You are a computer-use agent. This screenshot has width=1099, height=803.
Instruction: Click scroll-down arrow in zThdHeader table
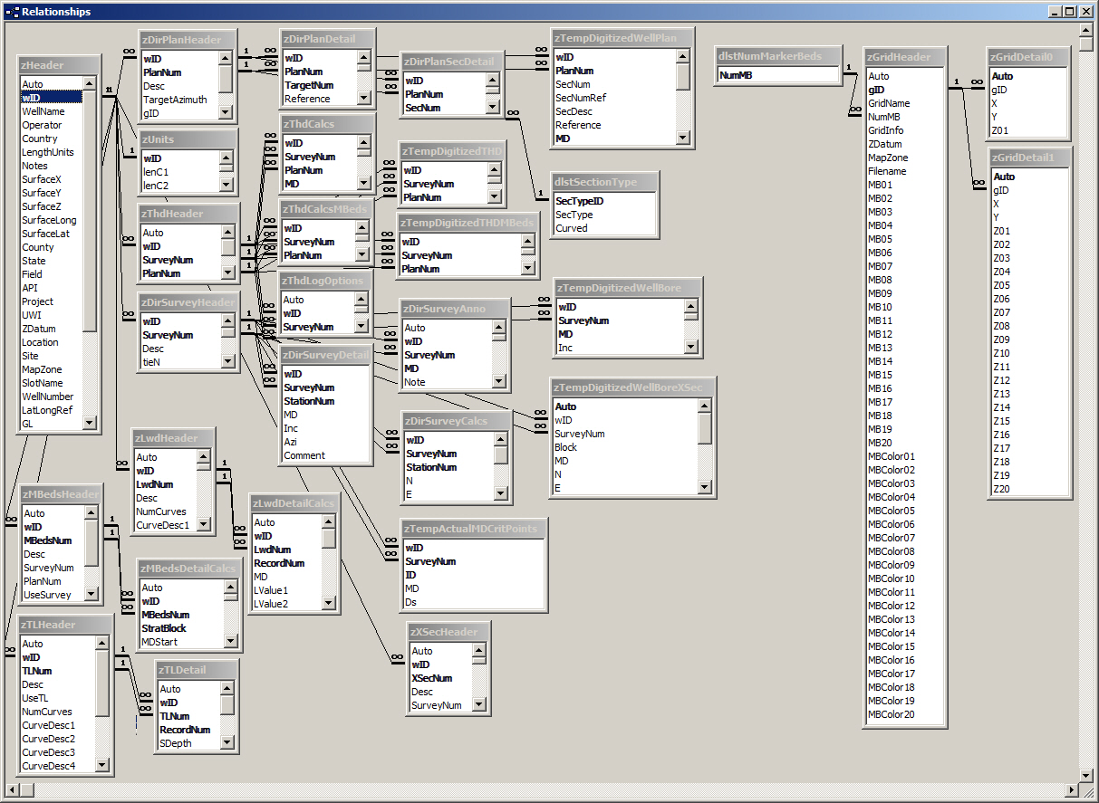227,273
